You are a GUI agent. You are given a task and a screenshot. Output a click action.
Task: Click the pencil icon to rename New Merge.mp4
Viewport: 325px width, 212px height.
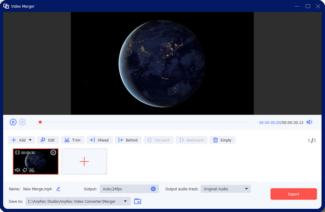[x=58, y=189]
